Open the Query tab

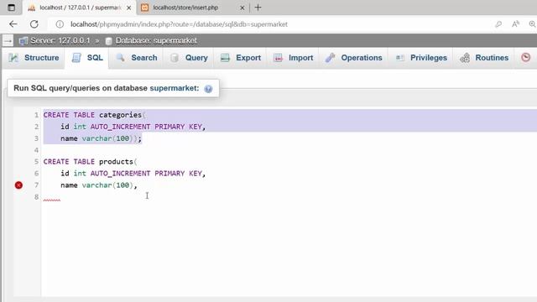[x=189, y=58]
